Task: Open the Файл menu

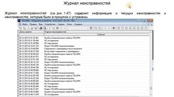Action: point(25,24)
